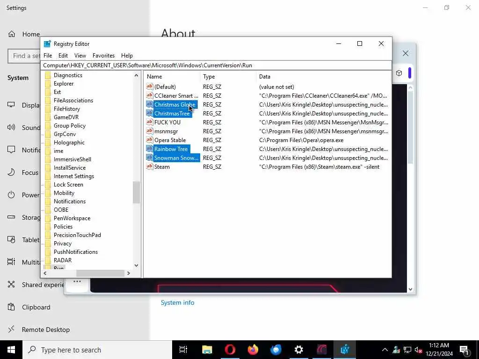Select the FileAssociations key

pyautogui.click(x=73, y=101)
